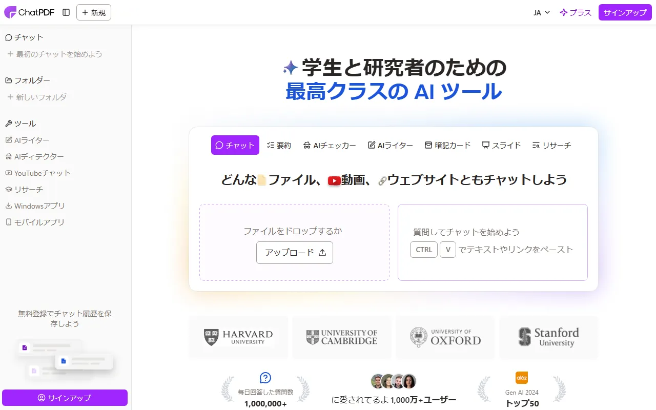656x410 pixels.
Task: Toggle the sidebar panel icon
Action: [x=66, y=12]
